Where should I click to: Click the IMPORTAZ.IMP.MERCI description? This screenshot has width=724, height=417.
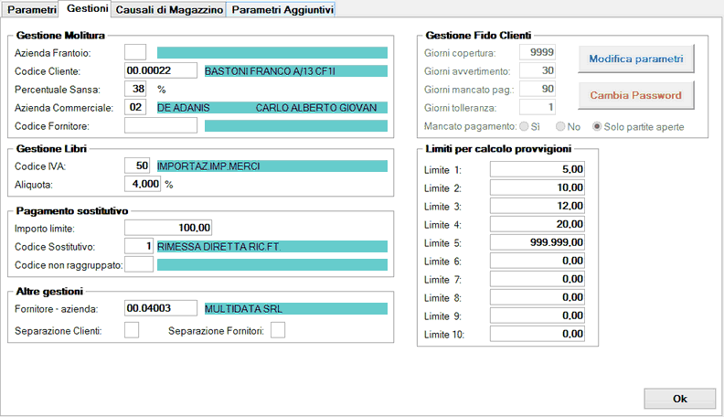(272, 166)
